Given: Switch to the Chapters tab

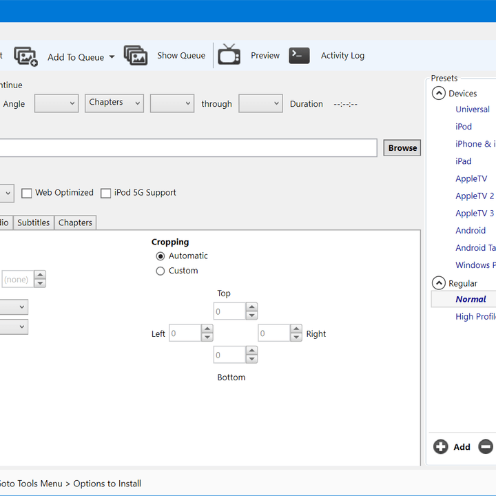Looking at the screenshot, I should click(75, 223).
